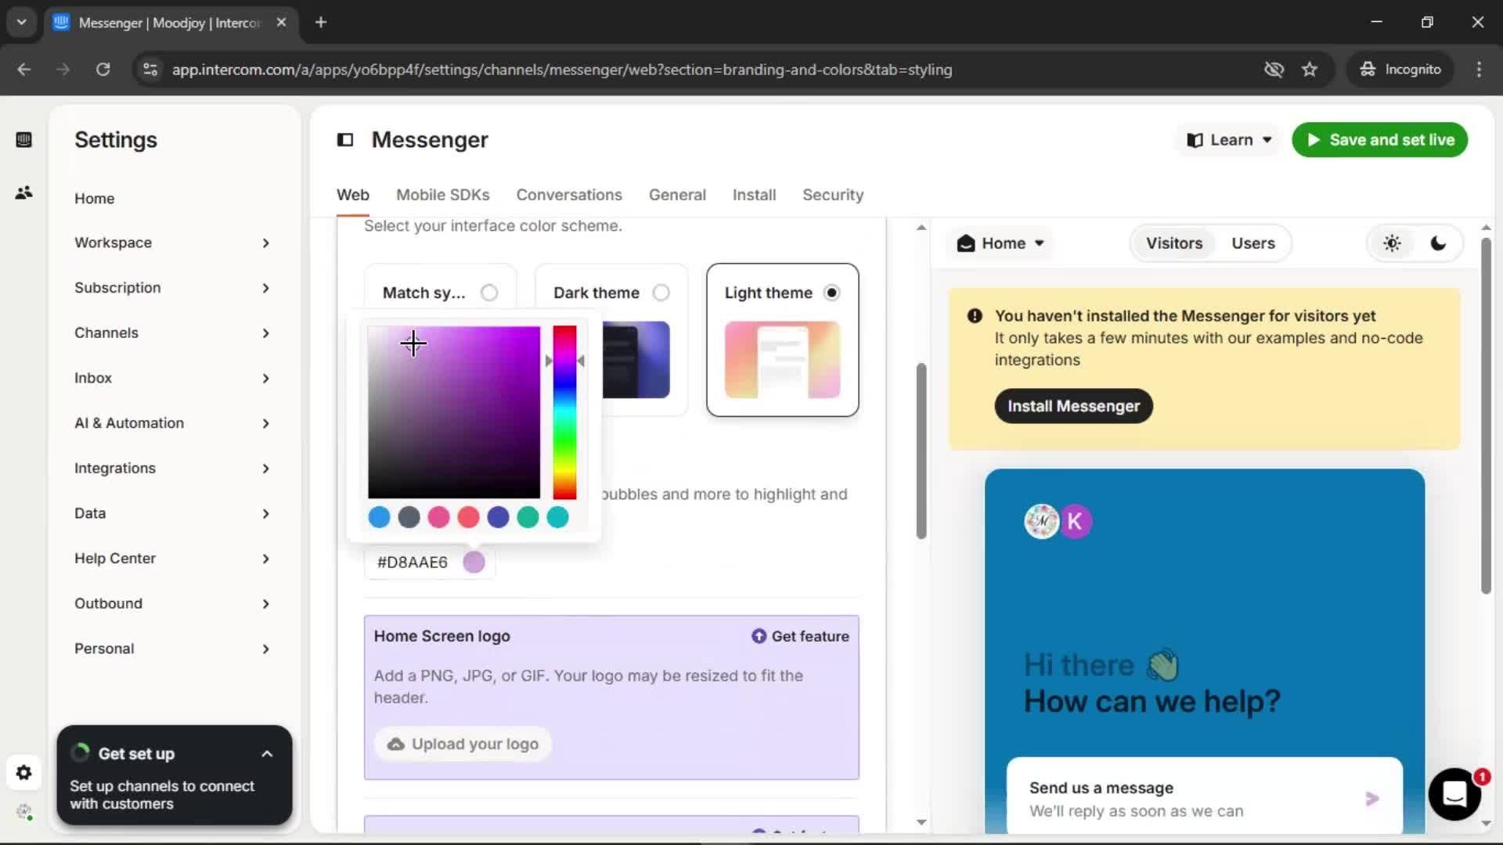Click Upload your logo button
The image size is (1503, 845).
pyautogui.click(x=463, y=744)
